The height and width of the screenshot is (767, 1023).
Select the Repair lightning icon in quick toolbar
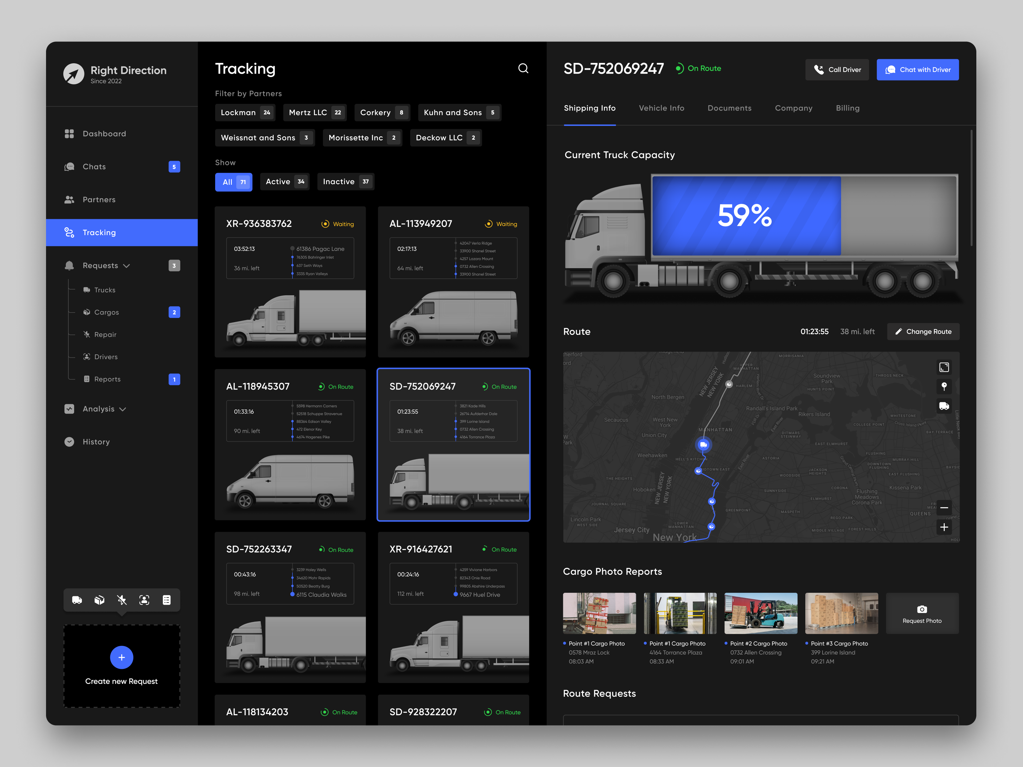[x=121, y=600]
